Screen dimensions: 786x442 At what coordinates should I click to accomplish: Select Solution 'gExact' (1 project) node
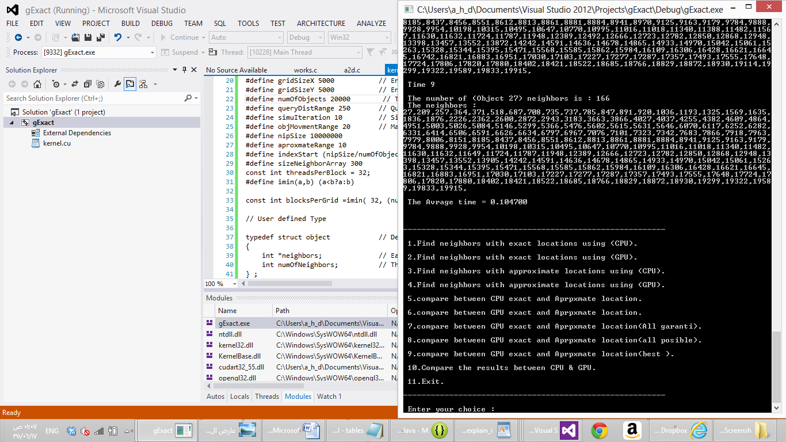[63, 112]
